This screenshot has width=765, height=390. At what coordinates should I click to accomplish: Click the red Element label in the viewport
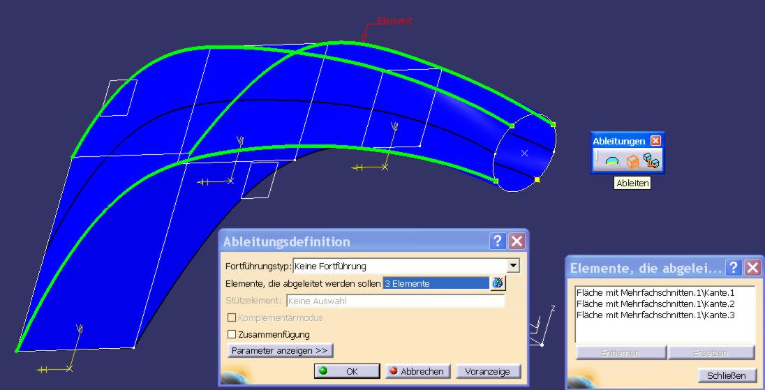pyautogui.click(x=394, y=21)
